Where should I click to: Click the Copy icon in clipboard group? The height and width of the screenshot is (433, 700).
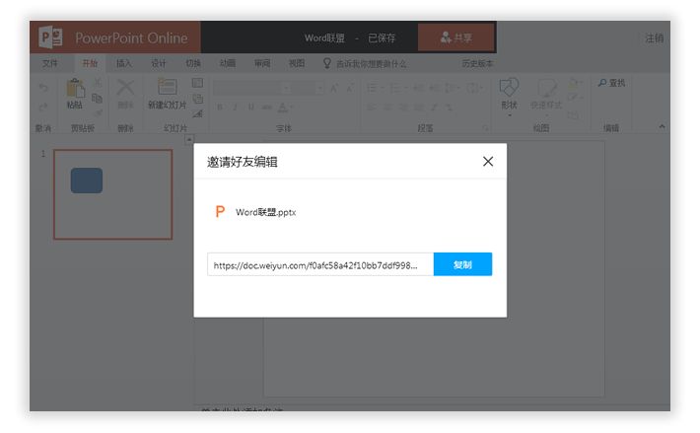coord(97,98)
